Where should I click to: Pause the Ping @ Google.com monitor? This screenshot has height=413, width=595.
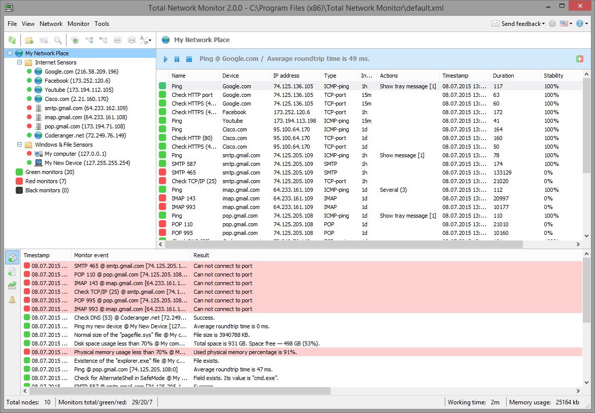point(176,59)
